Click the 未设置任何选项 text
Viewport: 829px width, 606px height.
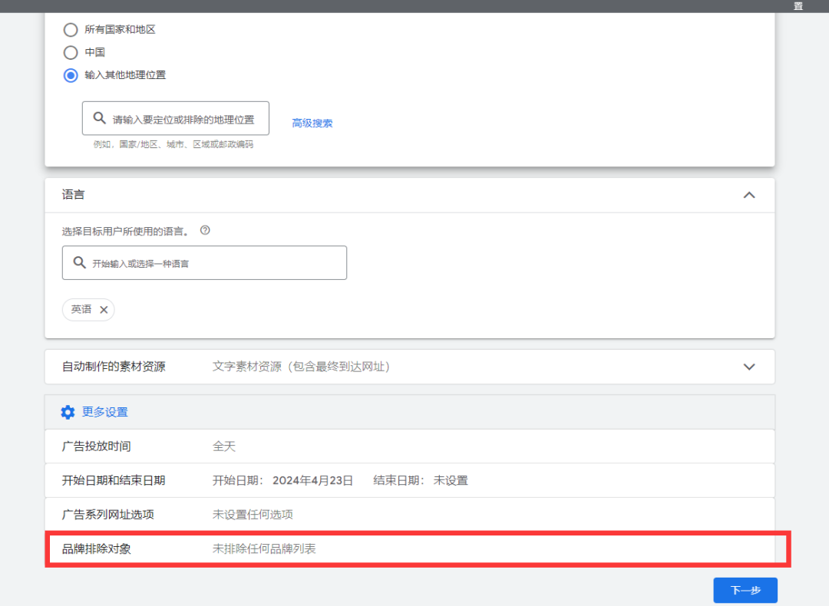coord(253,515)
